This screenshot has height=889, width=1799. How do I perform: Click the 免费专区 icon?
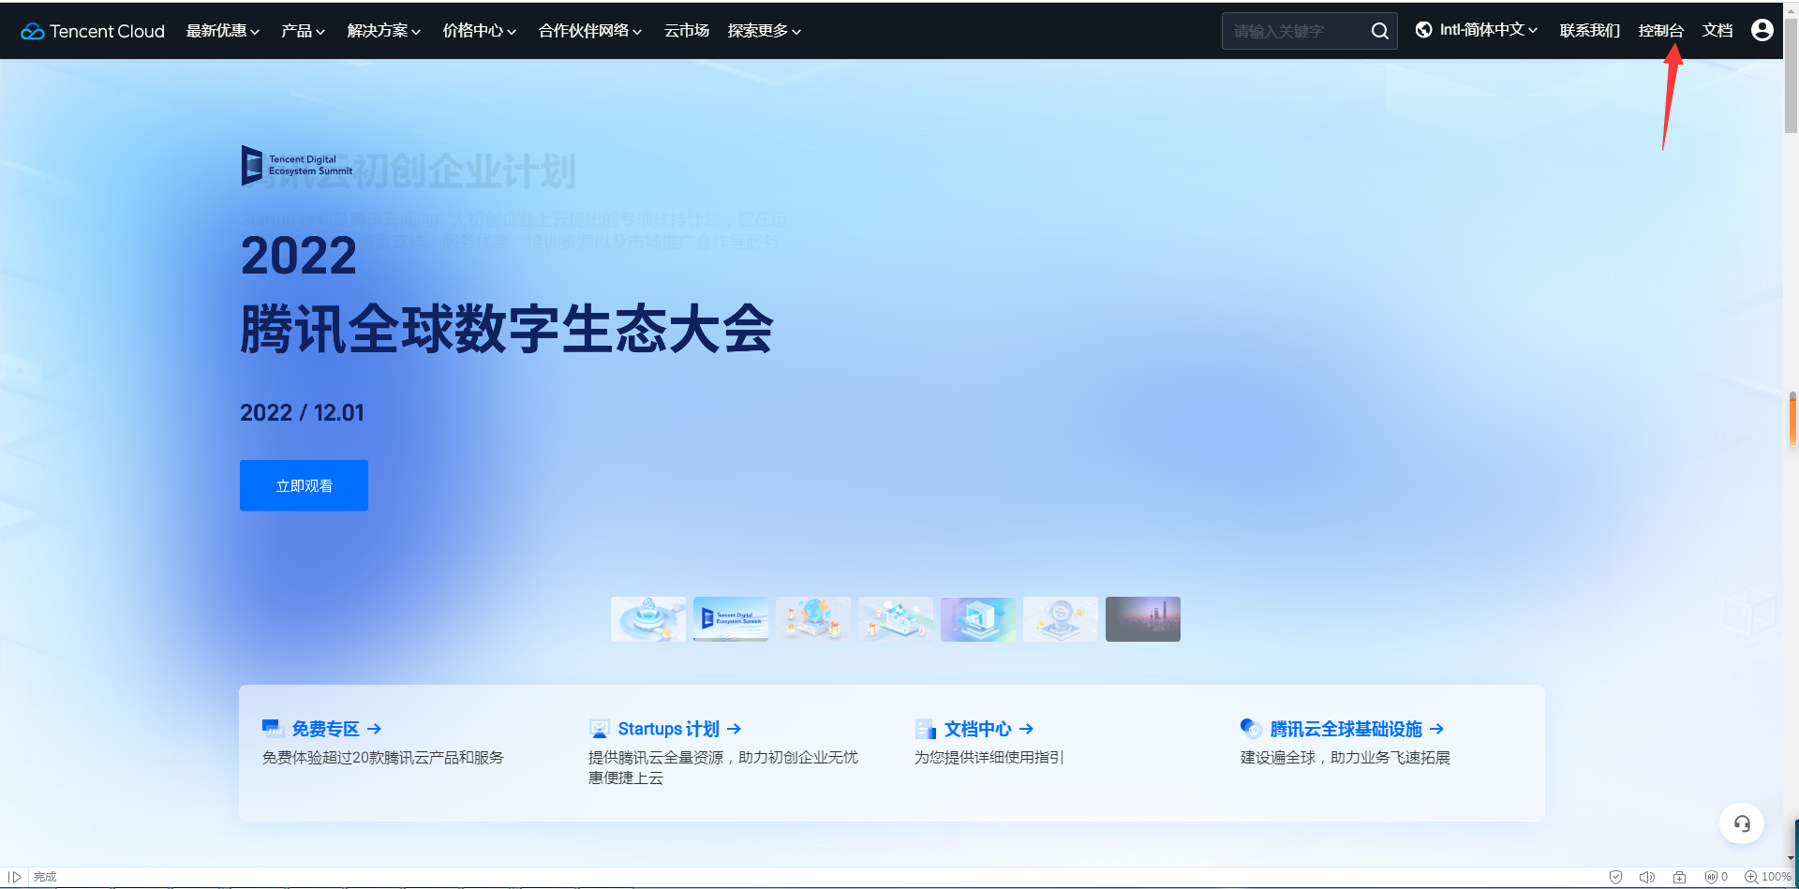pyautogui.click(x=273, y=728)
